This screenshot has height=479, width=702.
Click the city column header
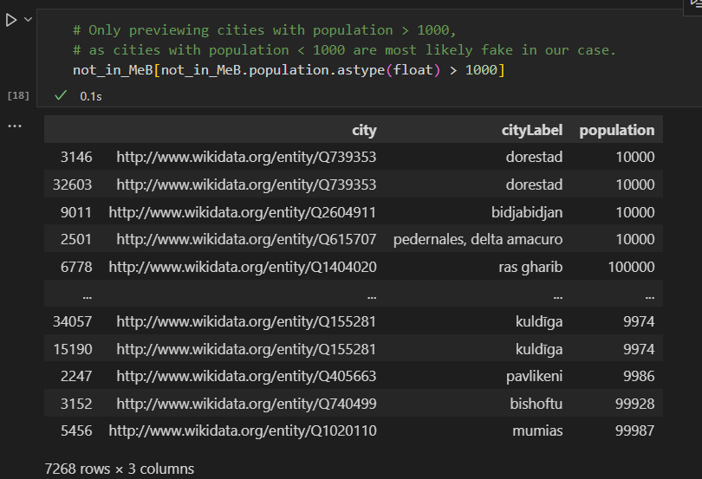point(364,130)
